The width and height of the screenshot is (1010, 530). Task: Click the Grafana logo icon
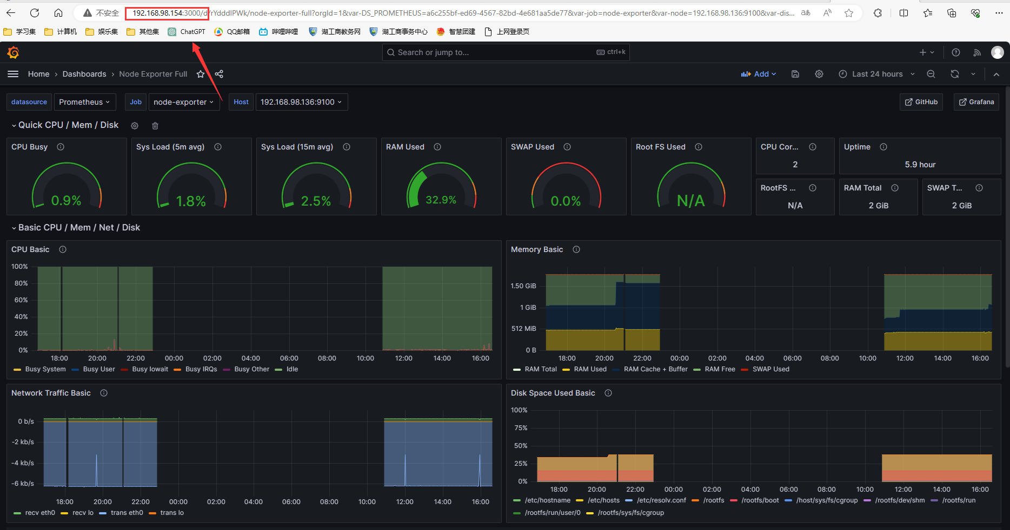click(14, 52)
